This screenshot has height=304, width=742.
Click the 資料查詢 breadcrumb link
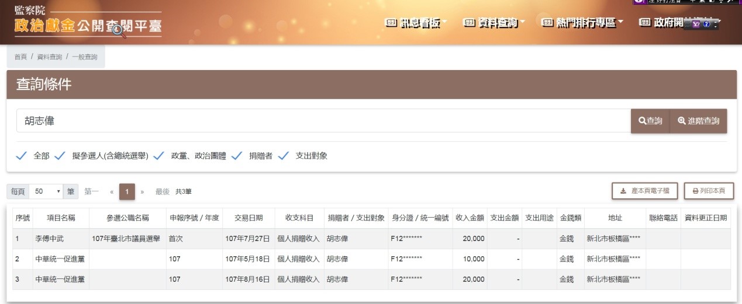(49, 57)
